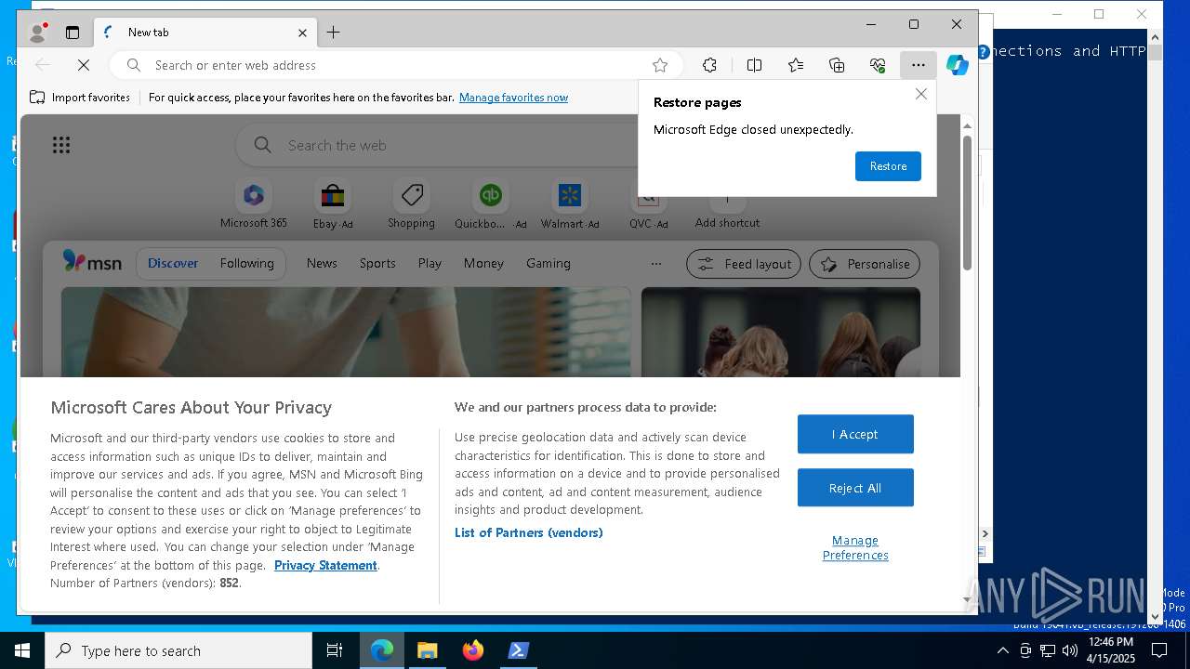Open the Sports section
This screenshot has height=669, width=1190.
click(377, 264)
